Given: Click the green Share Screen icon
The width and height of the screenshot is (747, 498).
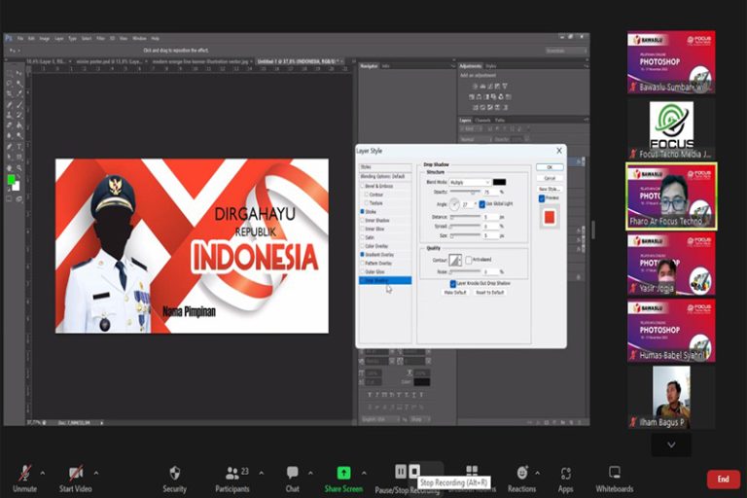Looking at the screenshot, I should point(343,473).
